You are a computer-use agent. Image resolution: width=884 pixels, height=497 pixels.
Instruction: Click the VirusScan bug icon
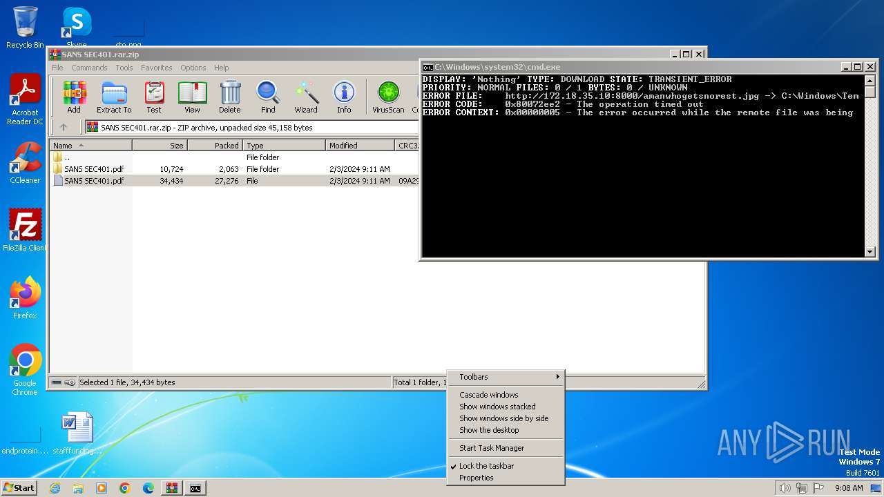[x=388, y=97]
